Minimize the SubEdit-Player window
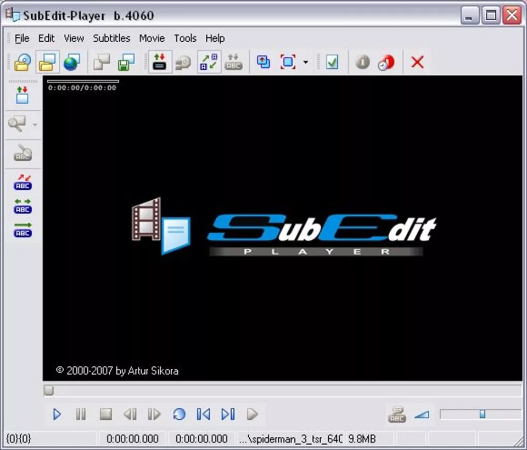 click(x=469, y=15)
